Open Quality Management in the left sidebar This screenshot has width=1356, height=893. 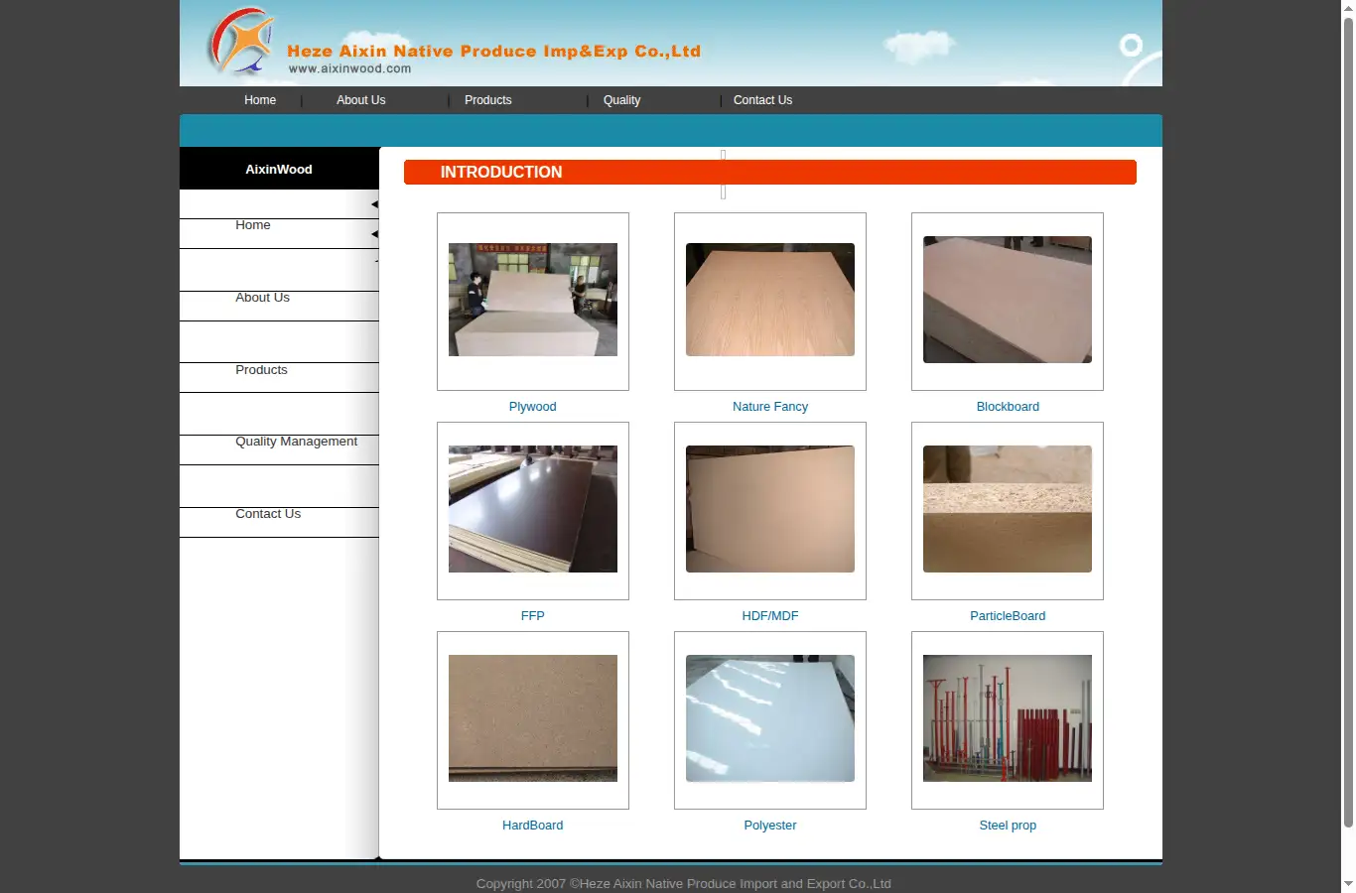coord(296,442)
